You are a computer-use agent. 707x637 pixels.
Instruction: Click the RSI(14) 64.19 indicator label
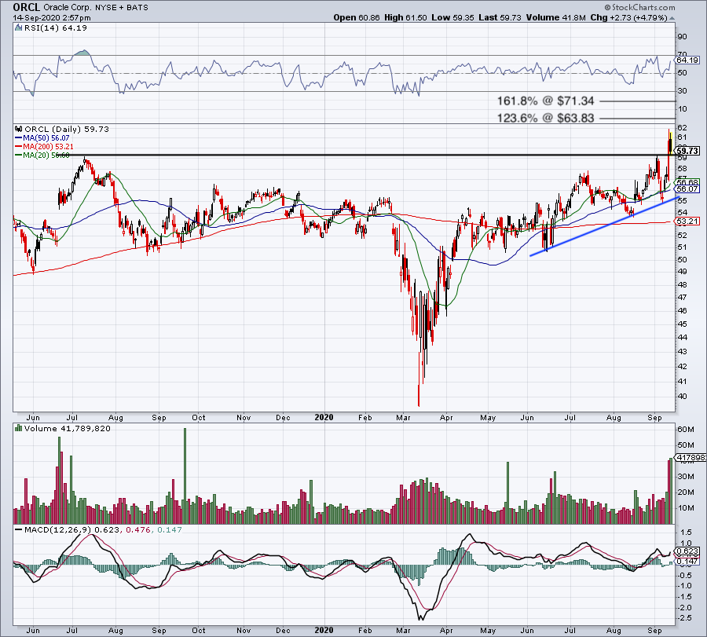(55, 28)
